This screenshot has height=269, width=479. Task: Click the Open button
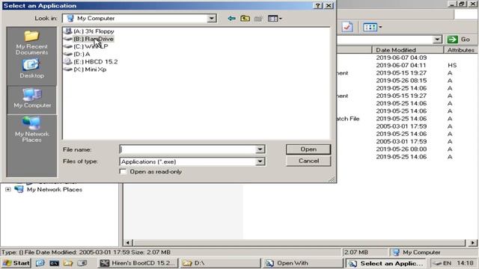pos(308,149)
